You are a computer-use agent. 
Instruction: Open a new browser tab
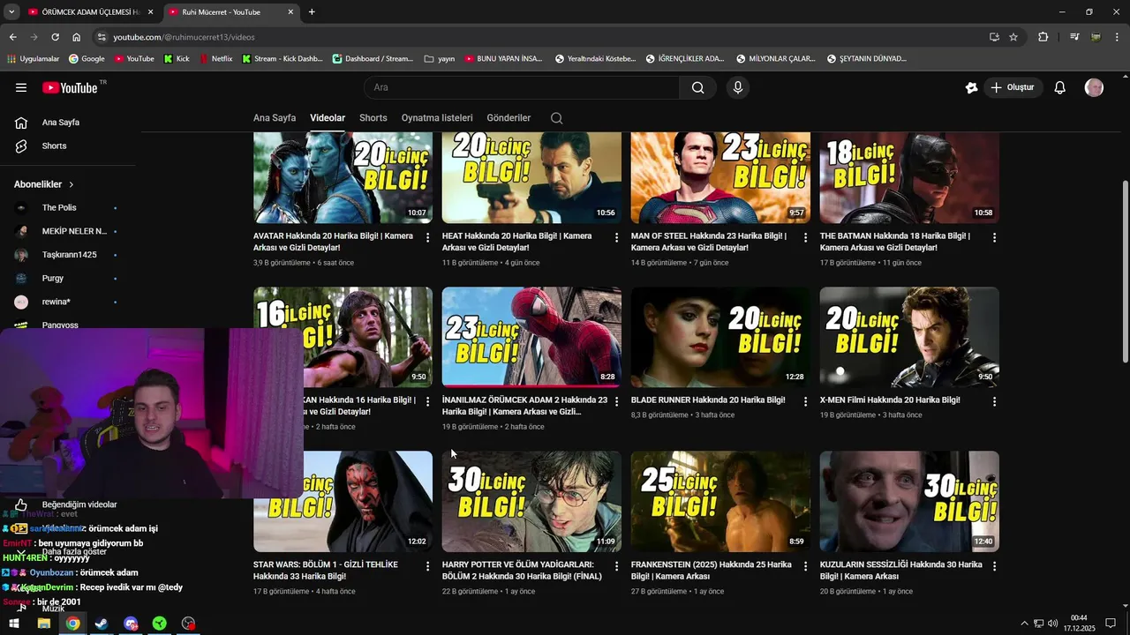312,11
